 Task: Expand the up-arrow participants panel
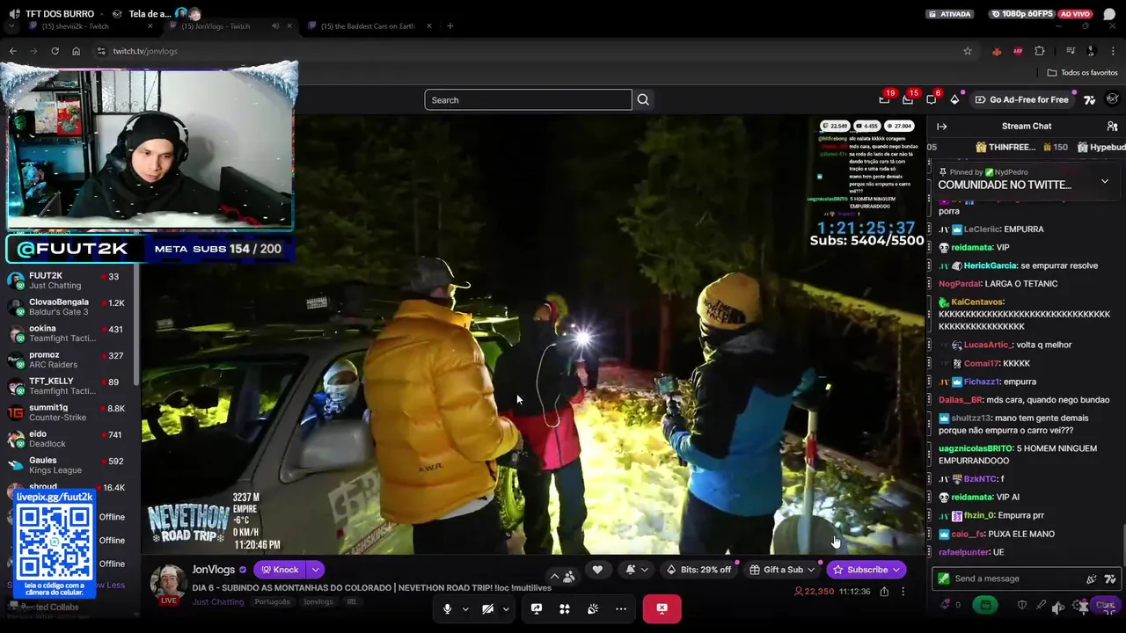(554, 577)
